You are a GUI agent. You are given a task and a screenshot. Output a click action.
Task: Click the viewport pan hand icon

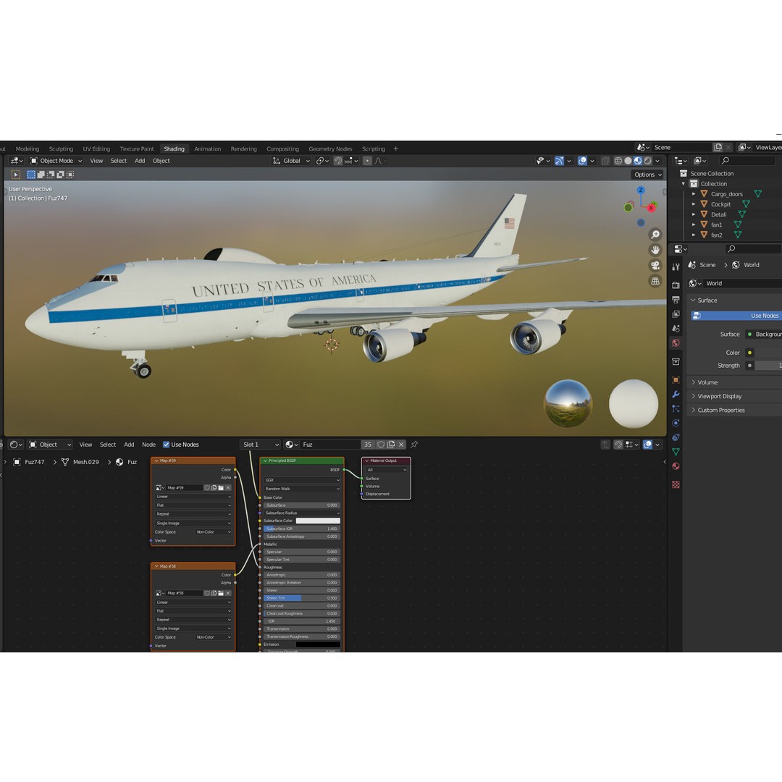655,250
